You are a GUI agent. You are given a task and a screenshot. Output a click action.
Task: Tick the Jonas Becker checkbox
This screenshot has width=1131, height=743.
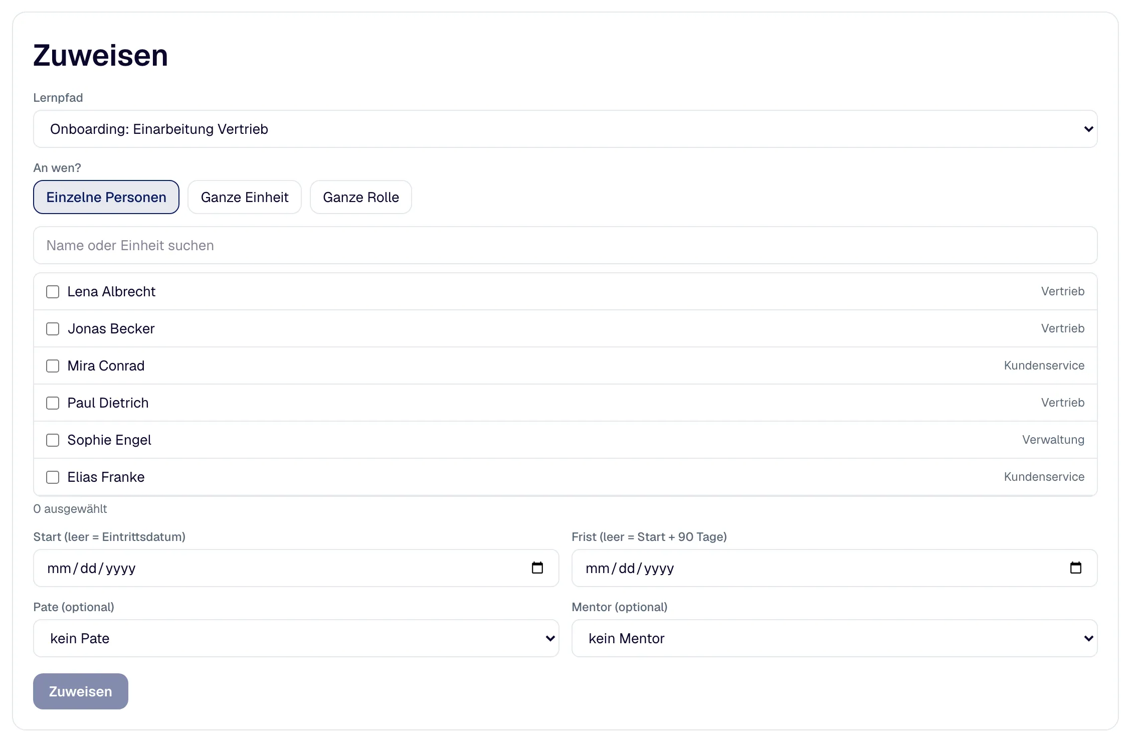pos(53,329)
